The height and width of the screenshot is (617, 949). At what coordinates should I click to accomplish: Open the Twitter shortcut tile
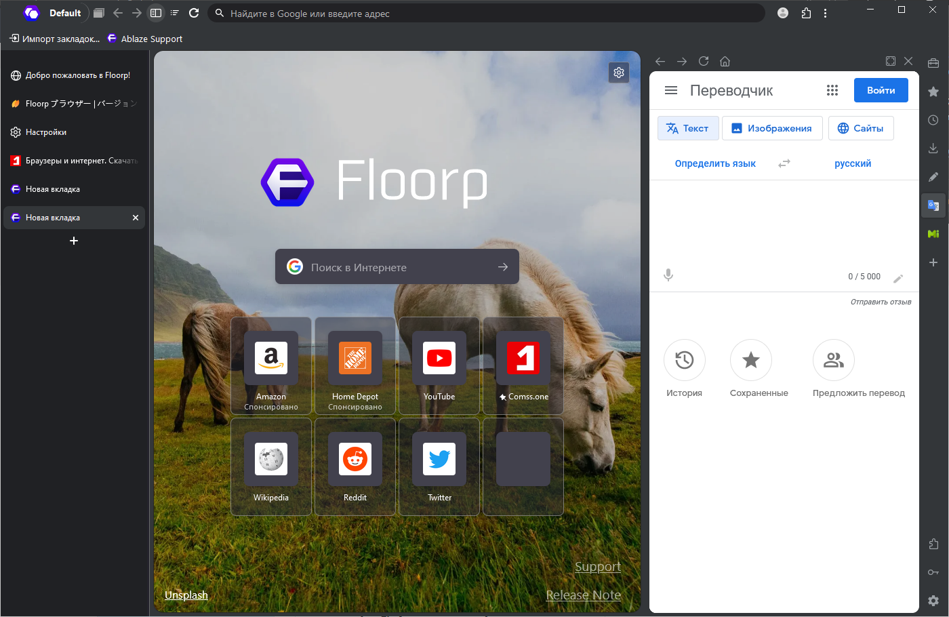click(439, 467)
